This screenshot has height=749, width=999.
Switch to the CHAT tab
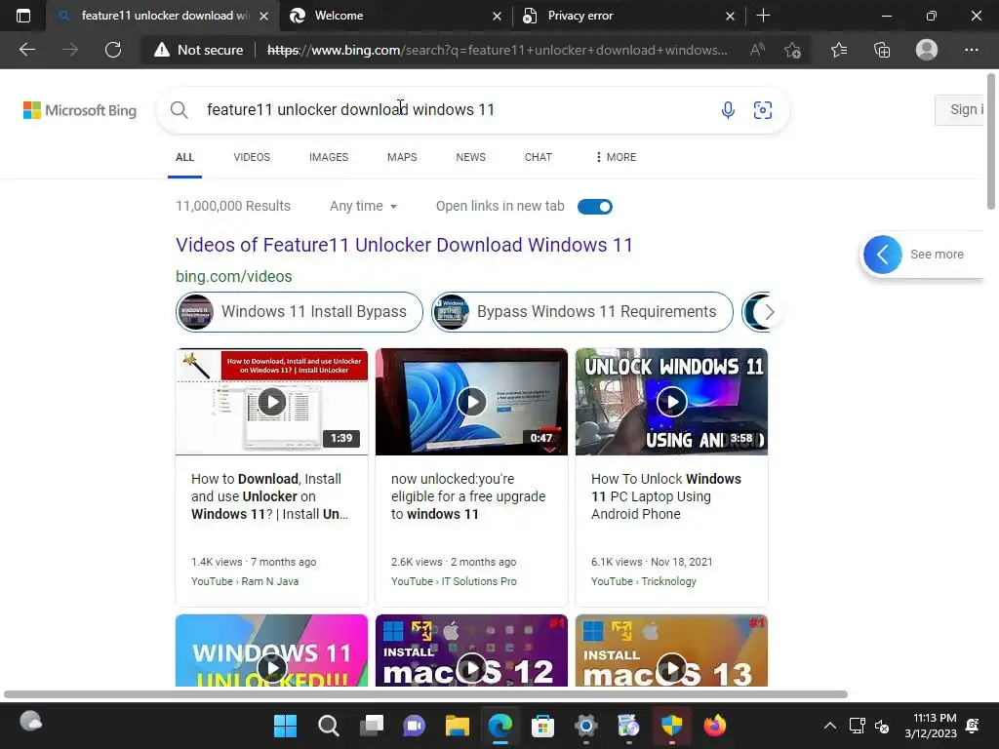click(x=539, y=157)
